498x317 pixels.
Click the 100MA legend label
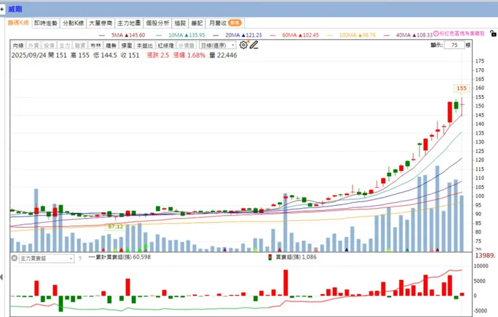coord(357,35)
